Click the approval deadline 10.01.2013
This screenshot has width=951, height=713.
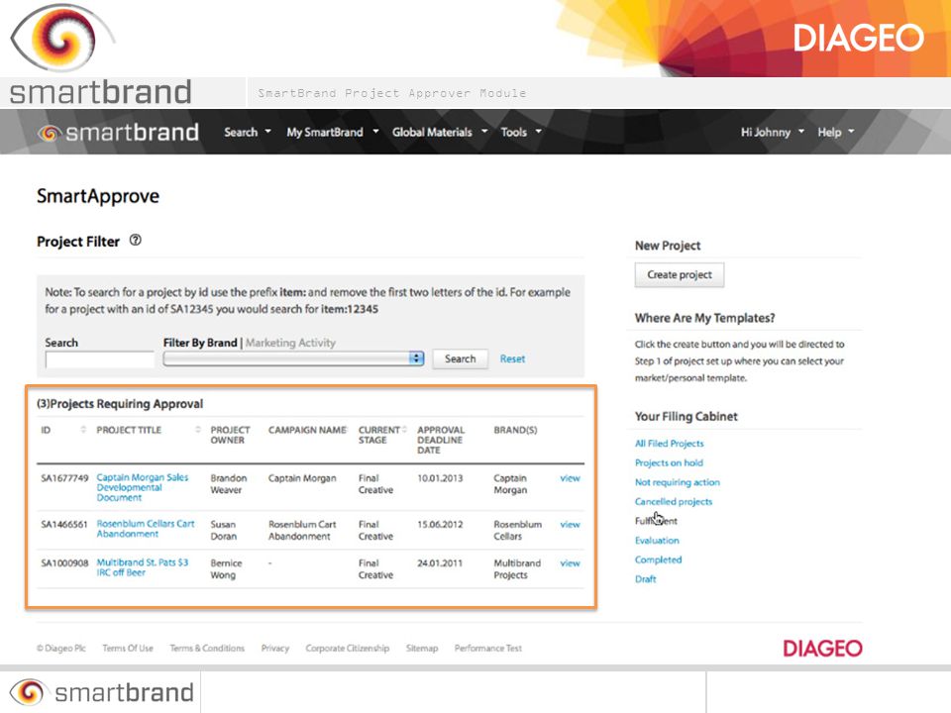(x=440, y=477)
